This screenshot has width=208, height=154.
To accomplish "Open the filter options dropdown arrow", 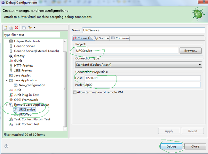I will coord(35,28).
